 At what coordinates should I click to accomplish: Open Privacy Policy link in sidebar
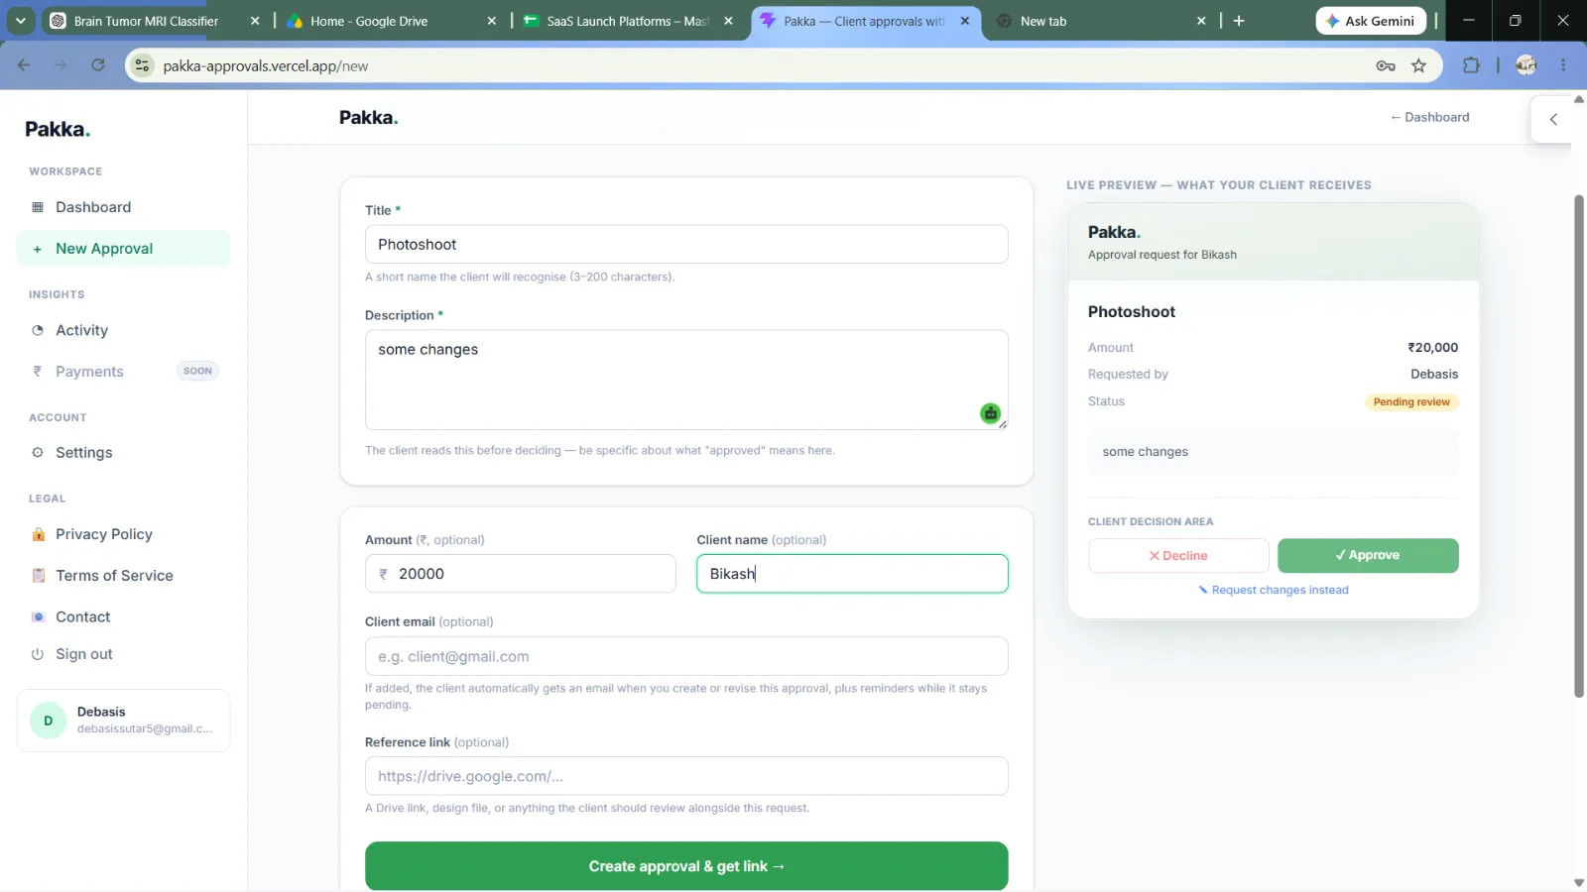pyautogui.click(x=123, y=534)
